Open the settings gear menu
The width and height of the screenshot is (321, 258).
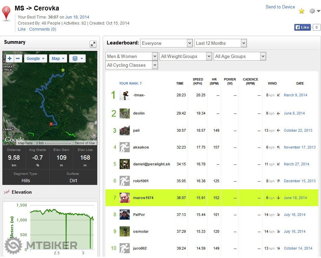point(314,11)
